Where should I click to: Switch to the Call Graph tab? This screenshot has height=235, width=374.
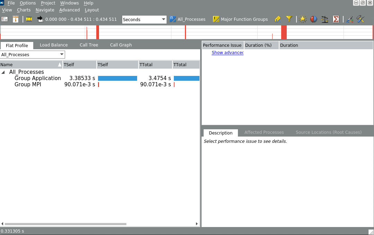pos(121,45)
